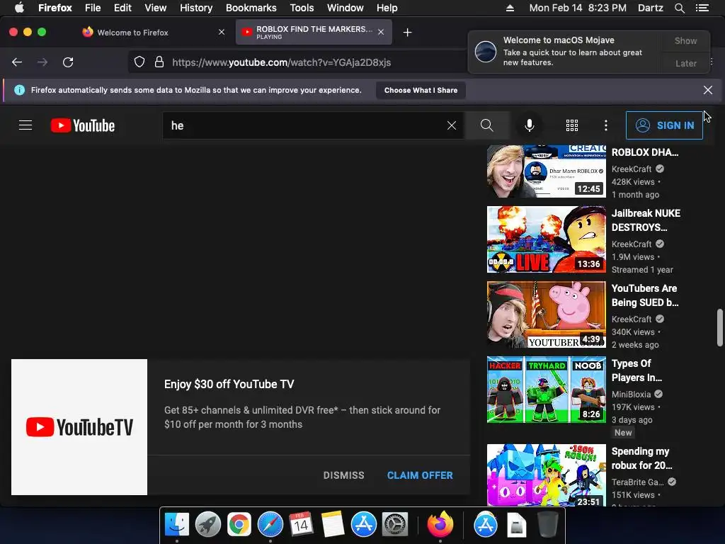The height and width of the screenshot is (544, 725).
Task: Open the File menu
Action: point(93,8)
